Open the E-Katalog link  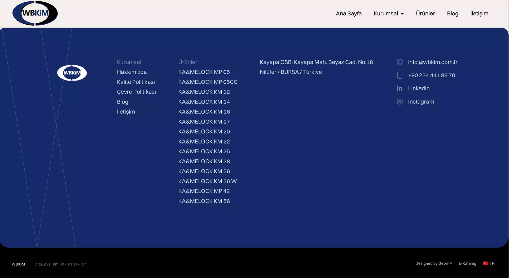[x=467, y=263]
